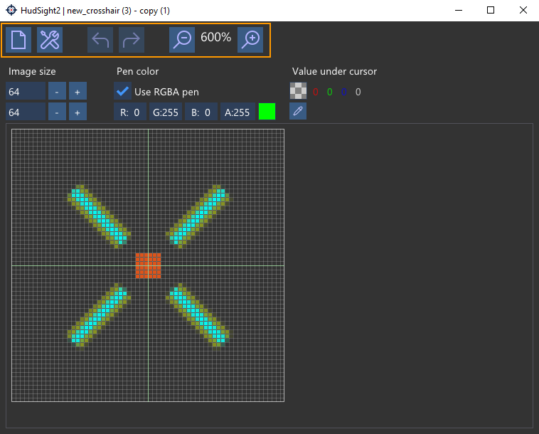
Task: Click the checkered value-under-cursor swatch
Action: (298, 91)
